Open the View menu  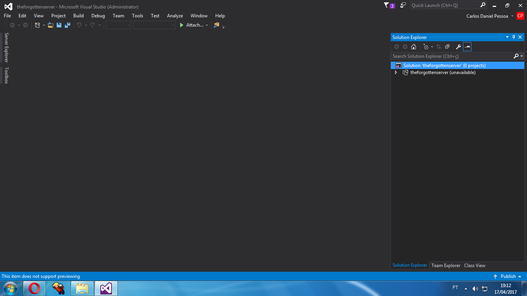[x=39, y=16]
